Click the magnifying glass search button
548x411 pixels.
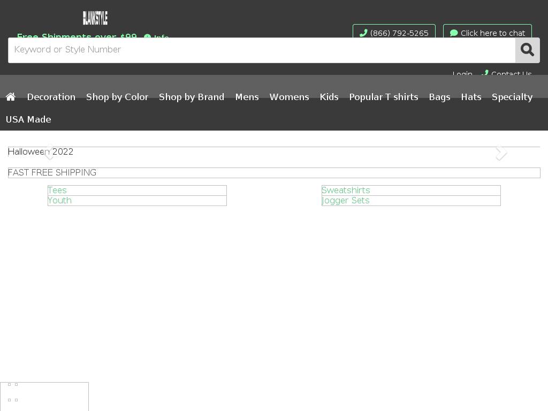tap(527, 50)
